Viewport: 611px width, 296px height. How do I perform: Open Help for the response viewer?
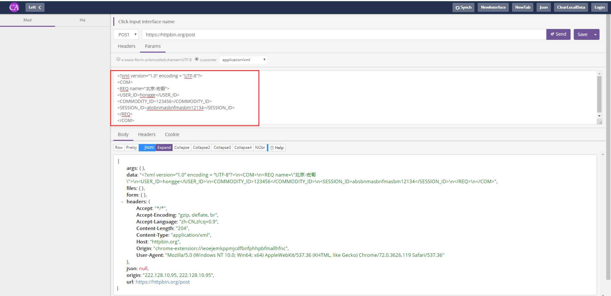277,148
